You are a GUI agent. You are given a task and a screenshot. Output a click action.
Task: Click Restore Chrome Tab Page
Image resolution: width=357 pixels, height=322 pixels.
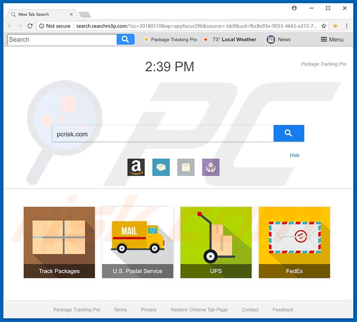199,310
